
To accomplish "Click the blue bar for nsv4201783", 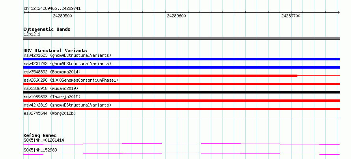I will (x=181, y=67).
